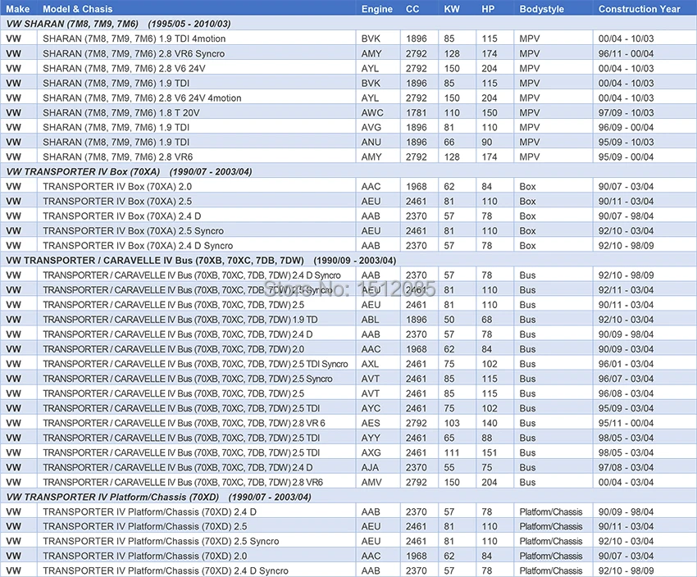The width and height of the screenshot is (697, 577).
Task: Click construction year 95/09 - 00/04
Action: (x=626, y=157)
